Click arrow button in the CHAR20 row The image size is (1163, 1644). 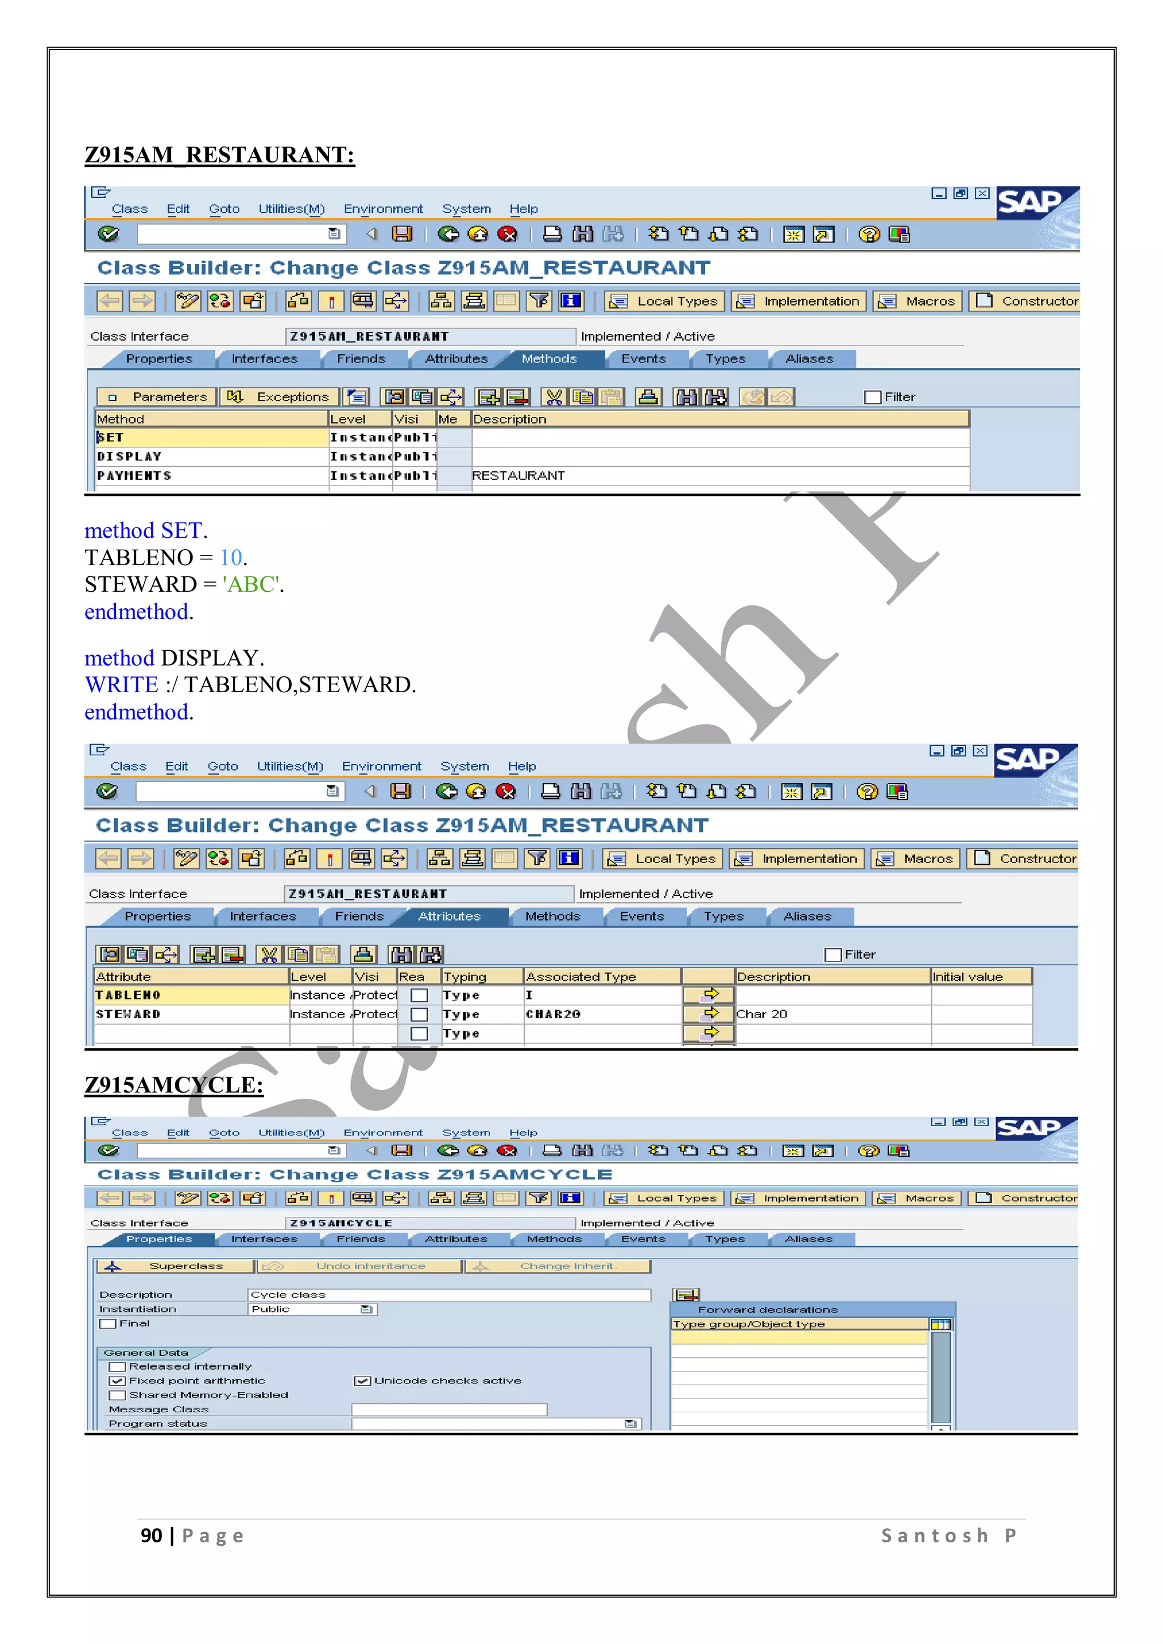tap(709, 1014)
